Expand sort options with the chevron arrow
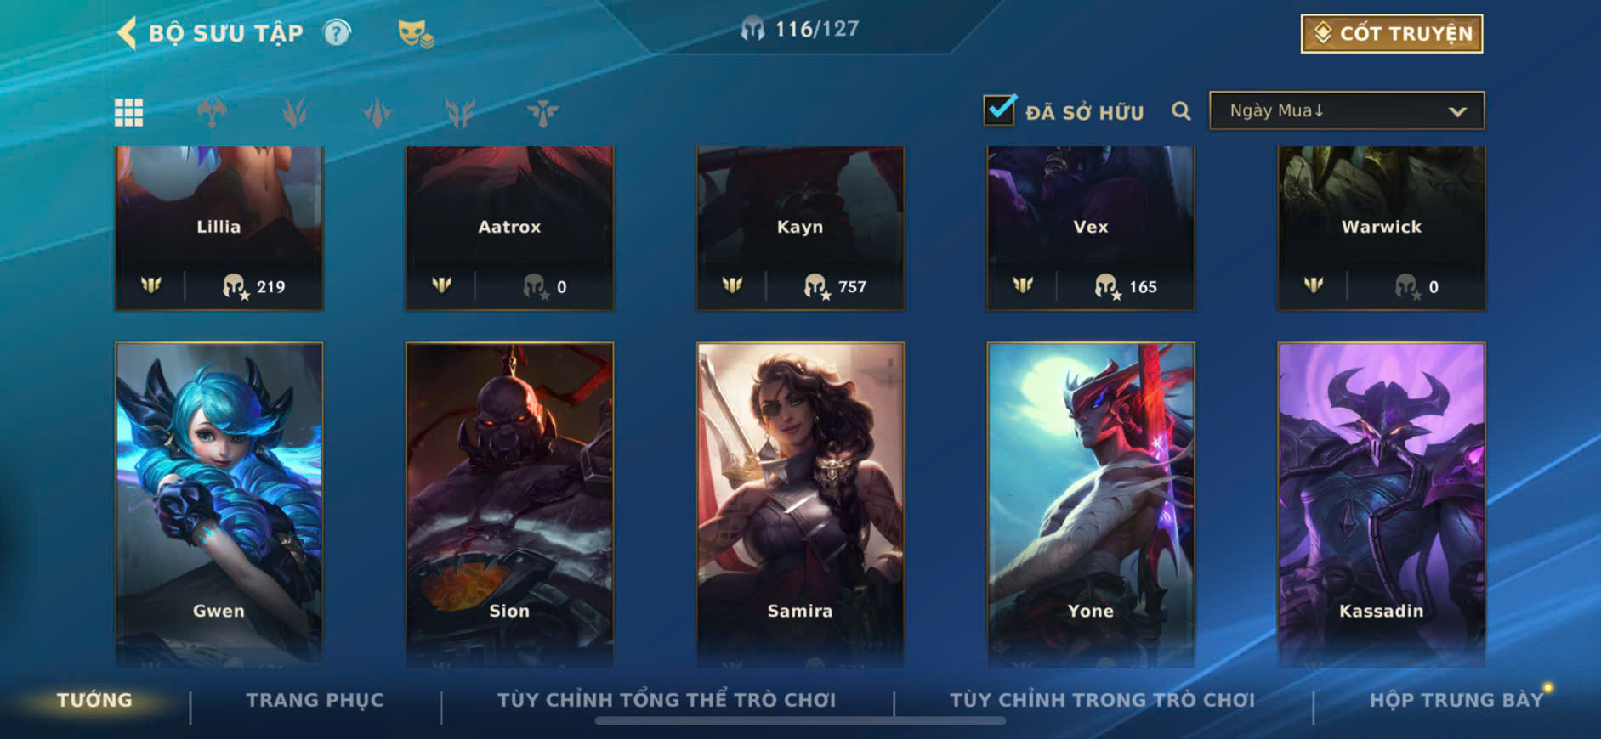 (1457, 111)
